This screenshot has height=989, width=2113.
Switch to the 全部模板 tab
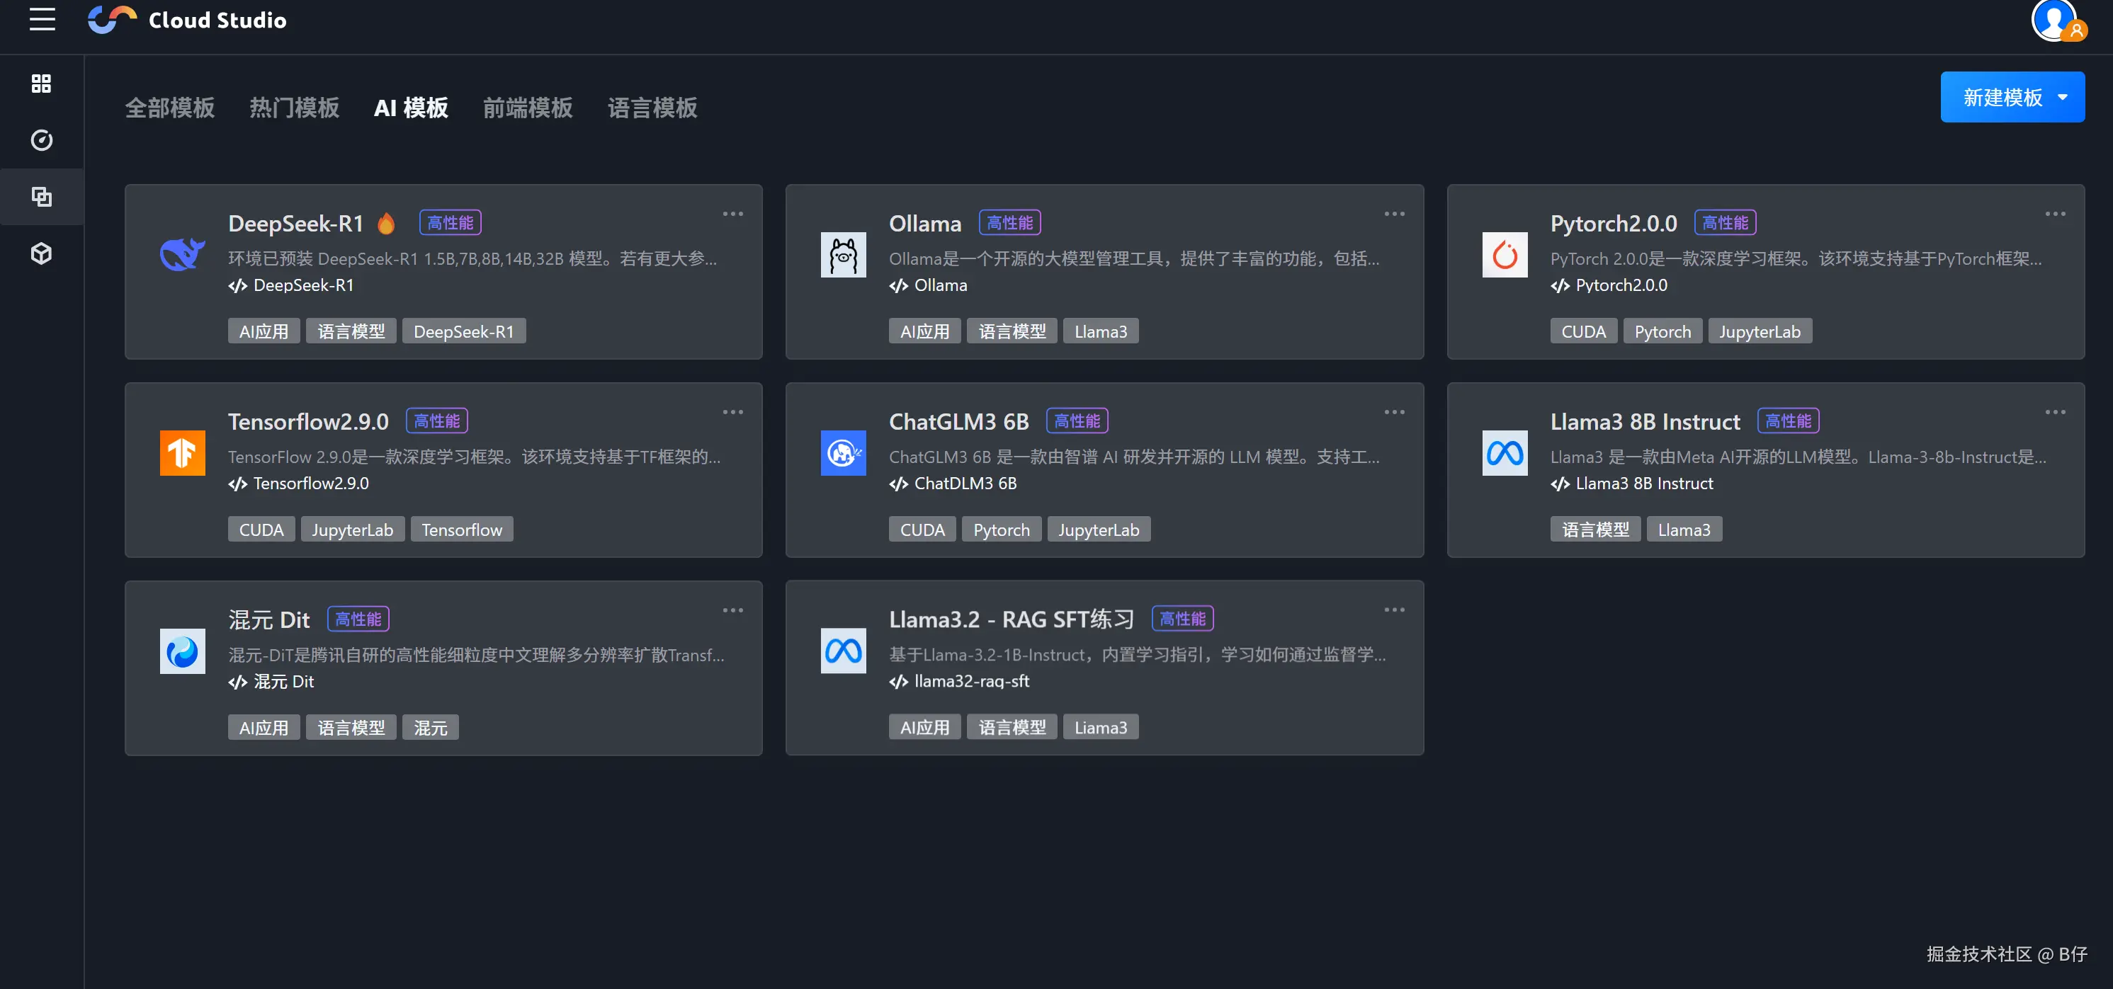170,108
